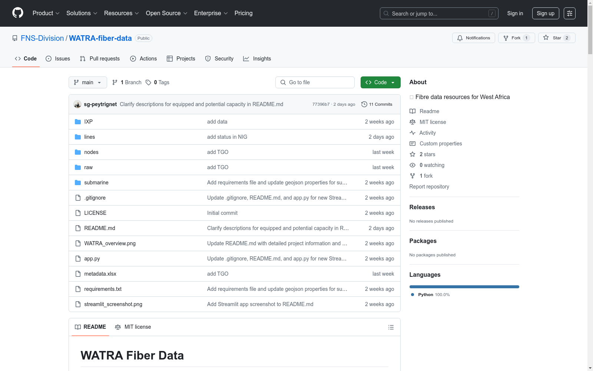Click the star icon to star repository
The width and height of the screenshot is (593, 371).
(x=546, y=37)
